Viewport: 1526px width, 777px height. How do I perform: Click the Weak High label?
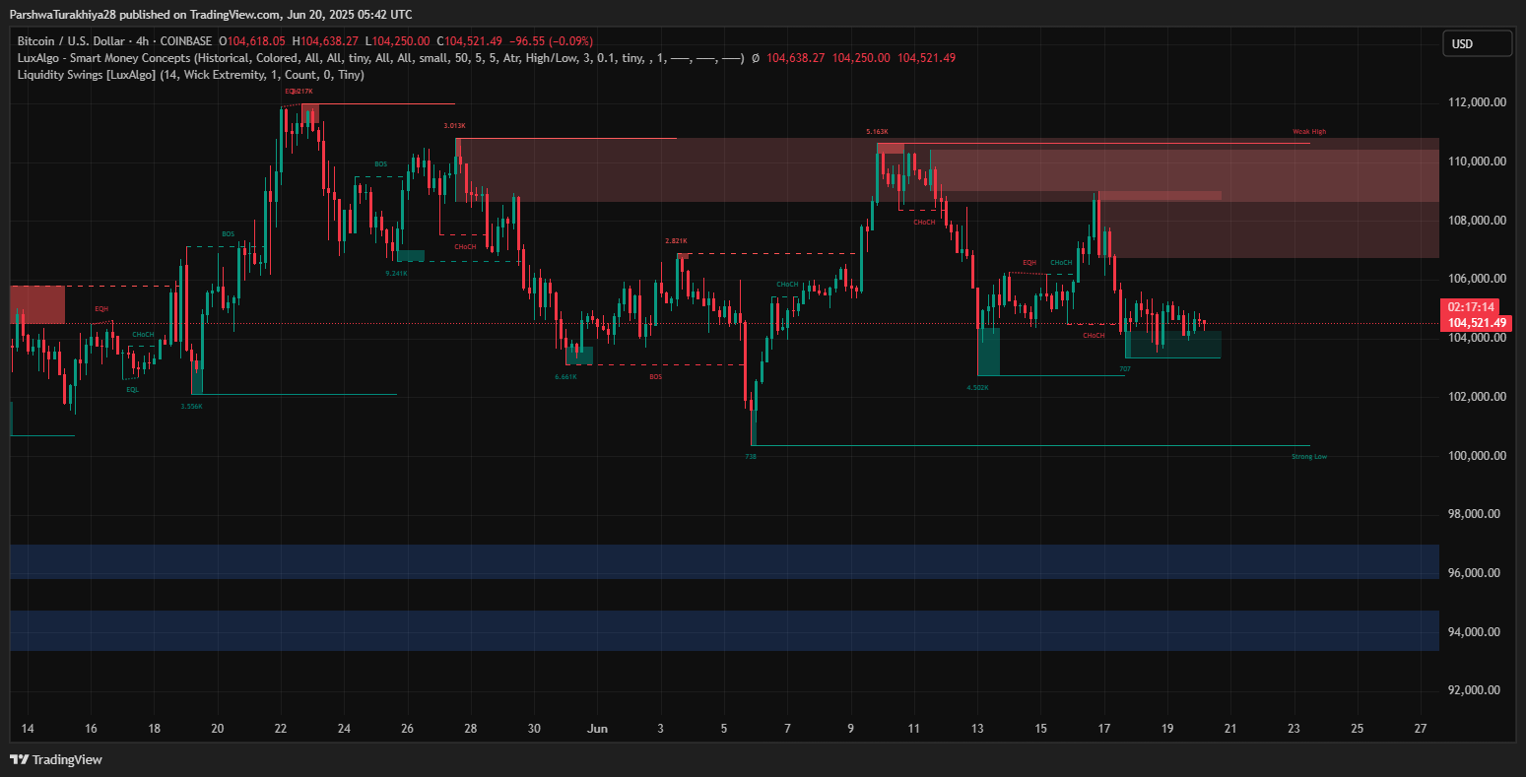pyautogui.click(x=1309, y=132)
